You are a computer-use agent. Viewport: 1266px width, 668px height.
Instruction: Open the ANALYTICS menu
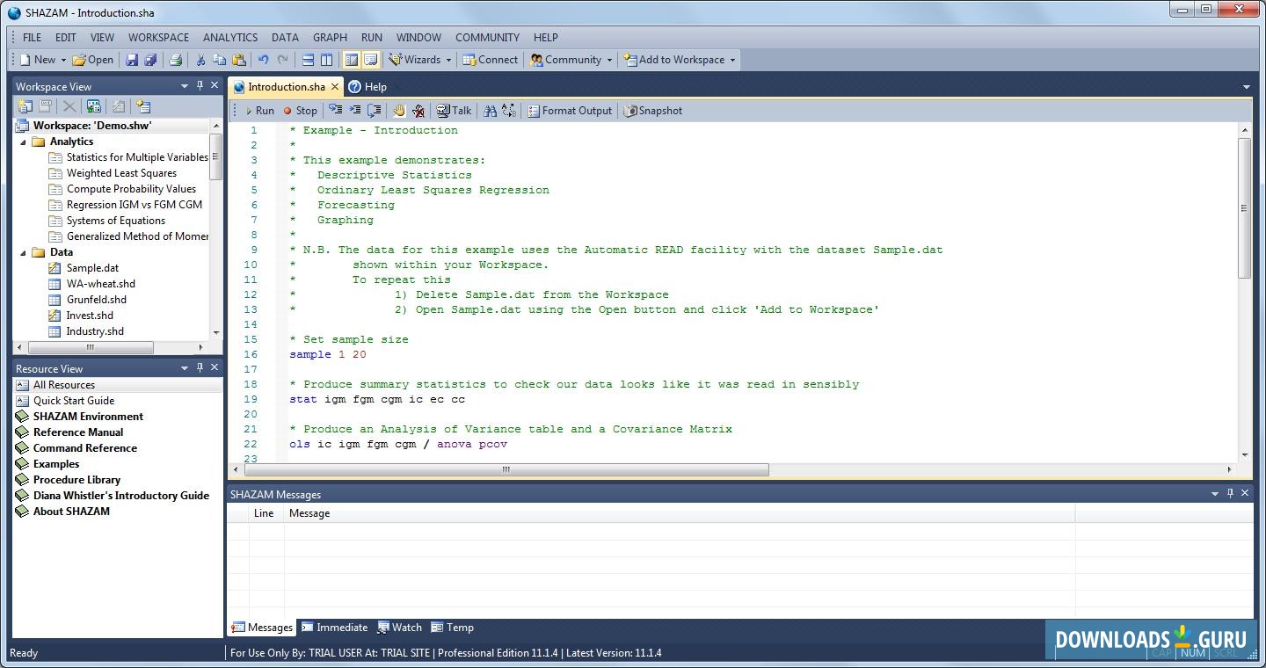pos(230,37)
